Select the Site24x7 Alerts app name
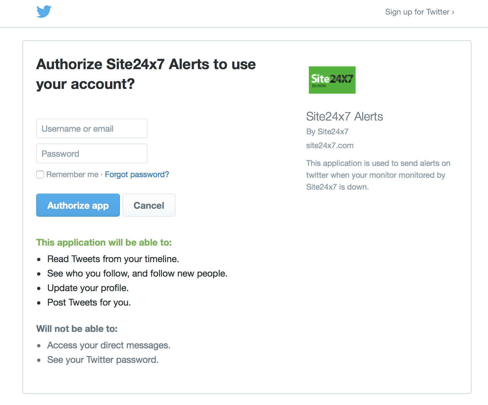 click(344, 117)
